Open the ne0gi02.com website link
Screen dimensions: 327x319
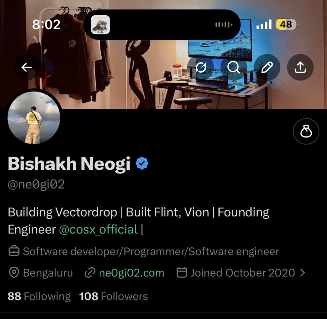point(132,273)
